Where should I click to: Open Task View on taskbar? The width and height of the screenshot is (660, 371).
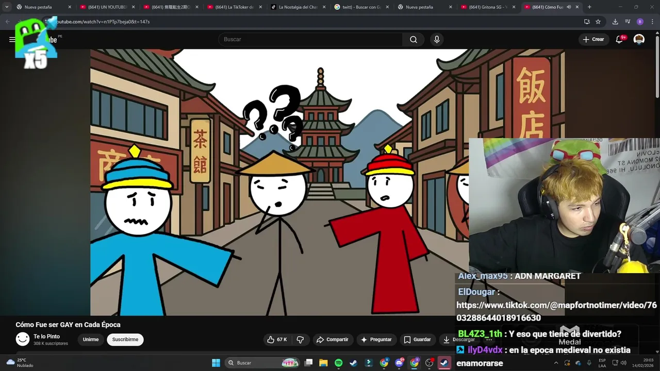click(x=308, y=363)
